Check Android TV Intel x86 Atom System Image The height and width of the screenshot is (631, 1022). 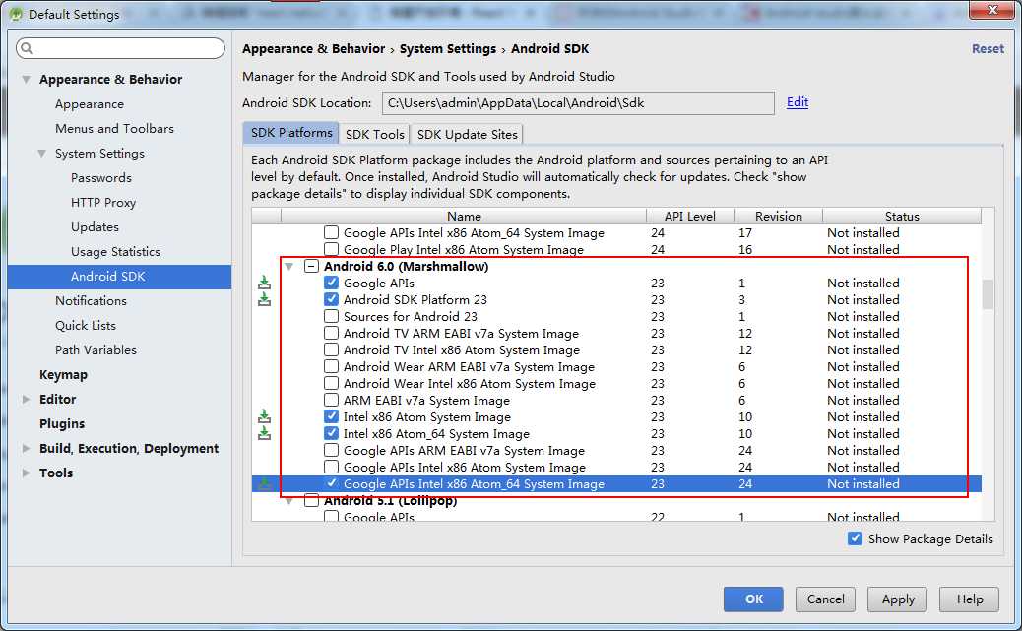point(331,350)
